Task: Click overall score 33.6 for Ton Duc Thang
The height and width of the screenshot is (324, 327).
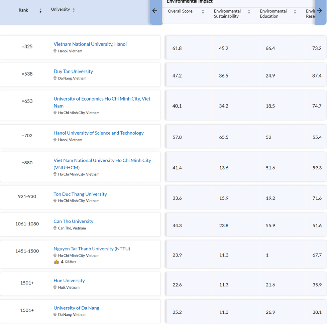Action: tap(177, 198)
